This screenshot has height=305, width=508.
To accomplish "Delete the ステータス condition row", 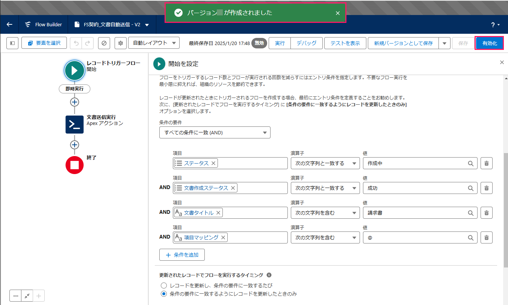I will 486,163.
